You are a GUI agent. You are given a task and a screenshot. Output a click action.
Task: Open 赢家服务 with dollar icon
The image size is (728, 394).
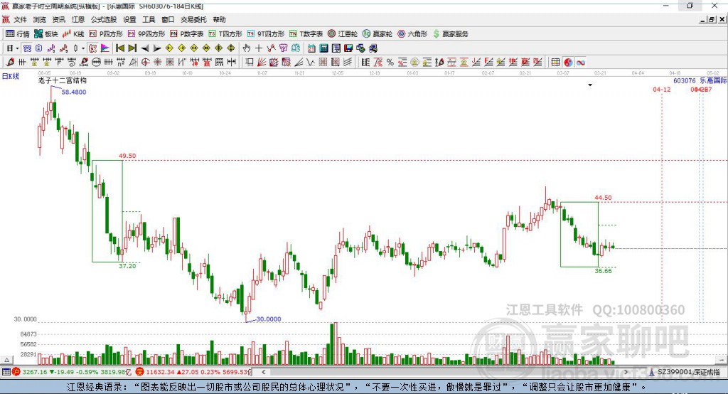450,34
